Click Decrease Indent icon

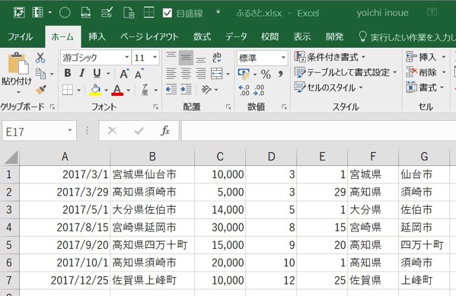(x=171, y=89)
